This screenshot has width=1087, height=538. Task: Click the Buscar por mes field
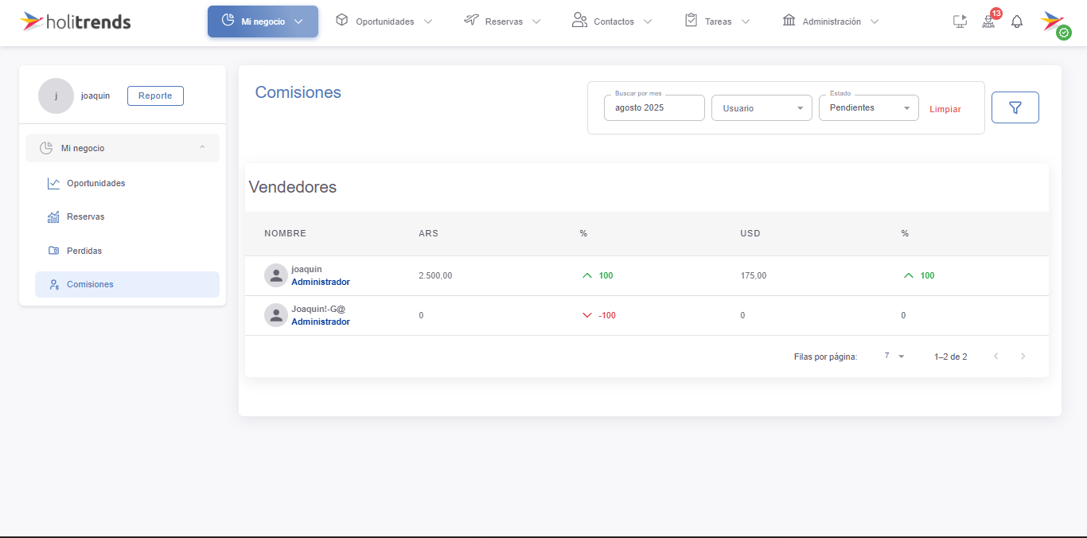click(654, 107)
